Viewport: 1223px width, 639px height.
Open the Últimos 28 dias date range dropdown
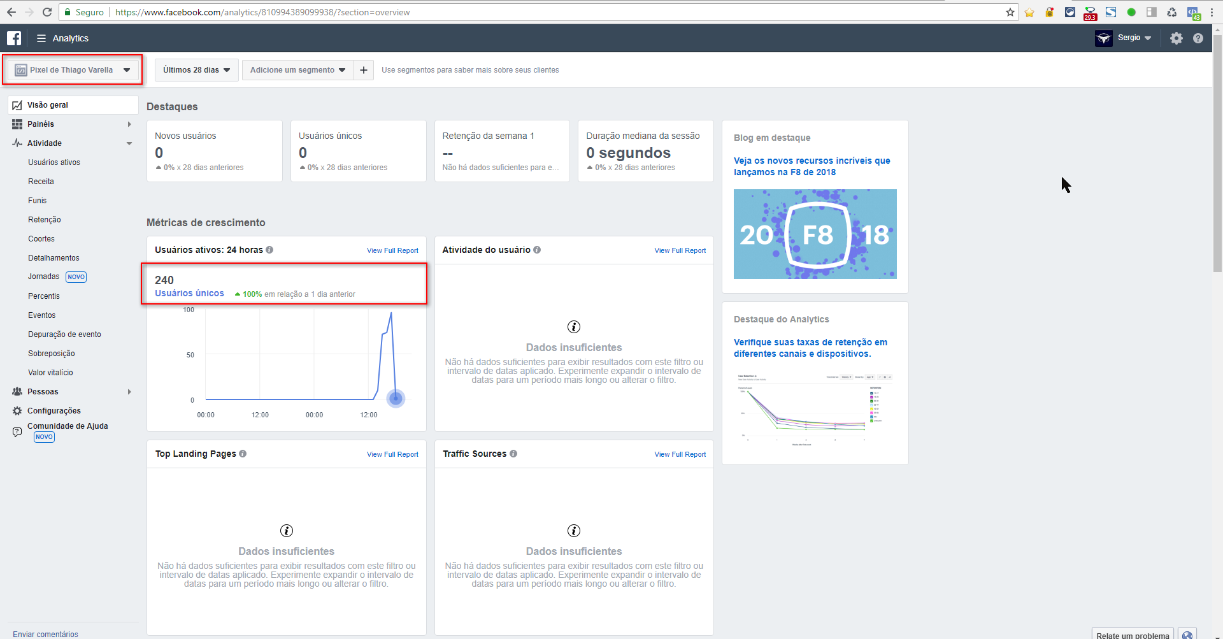(x=196, y=70)
